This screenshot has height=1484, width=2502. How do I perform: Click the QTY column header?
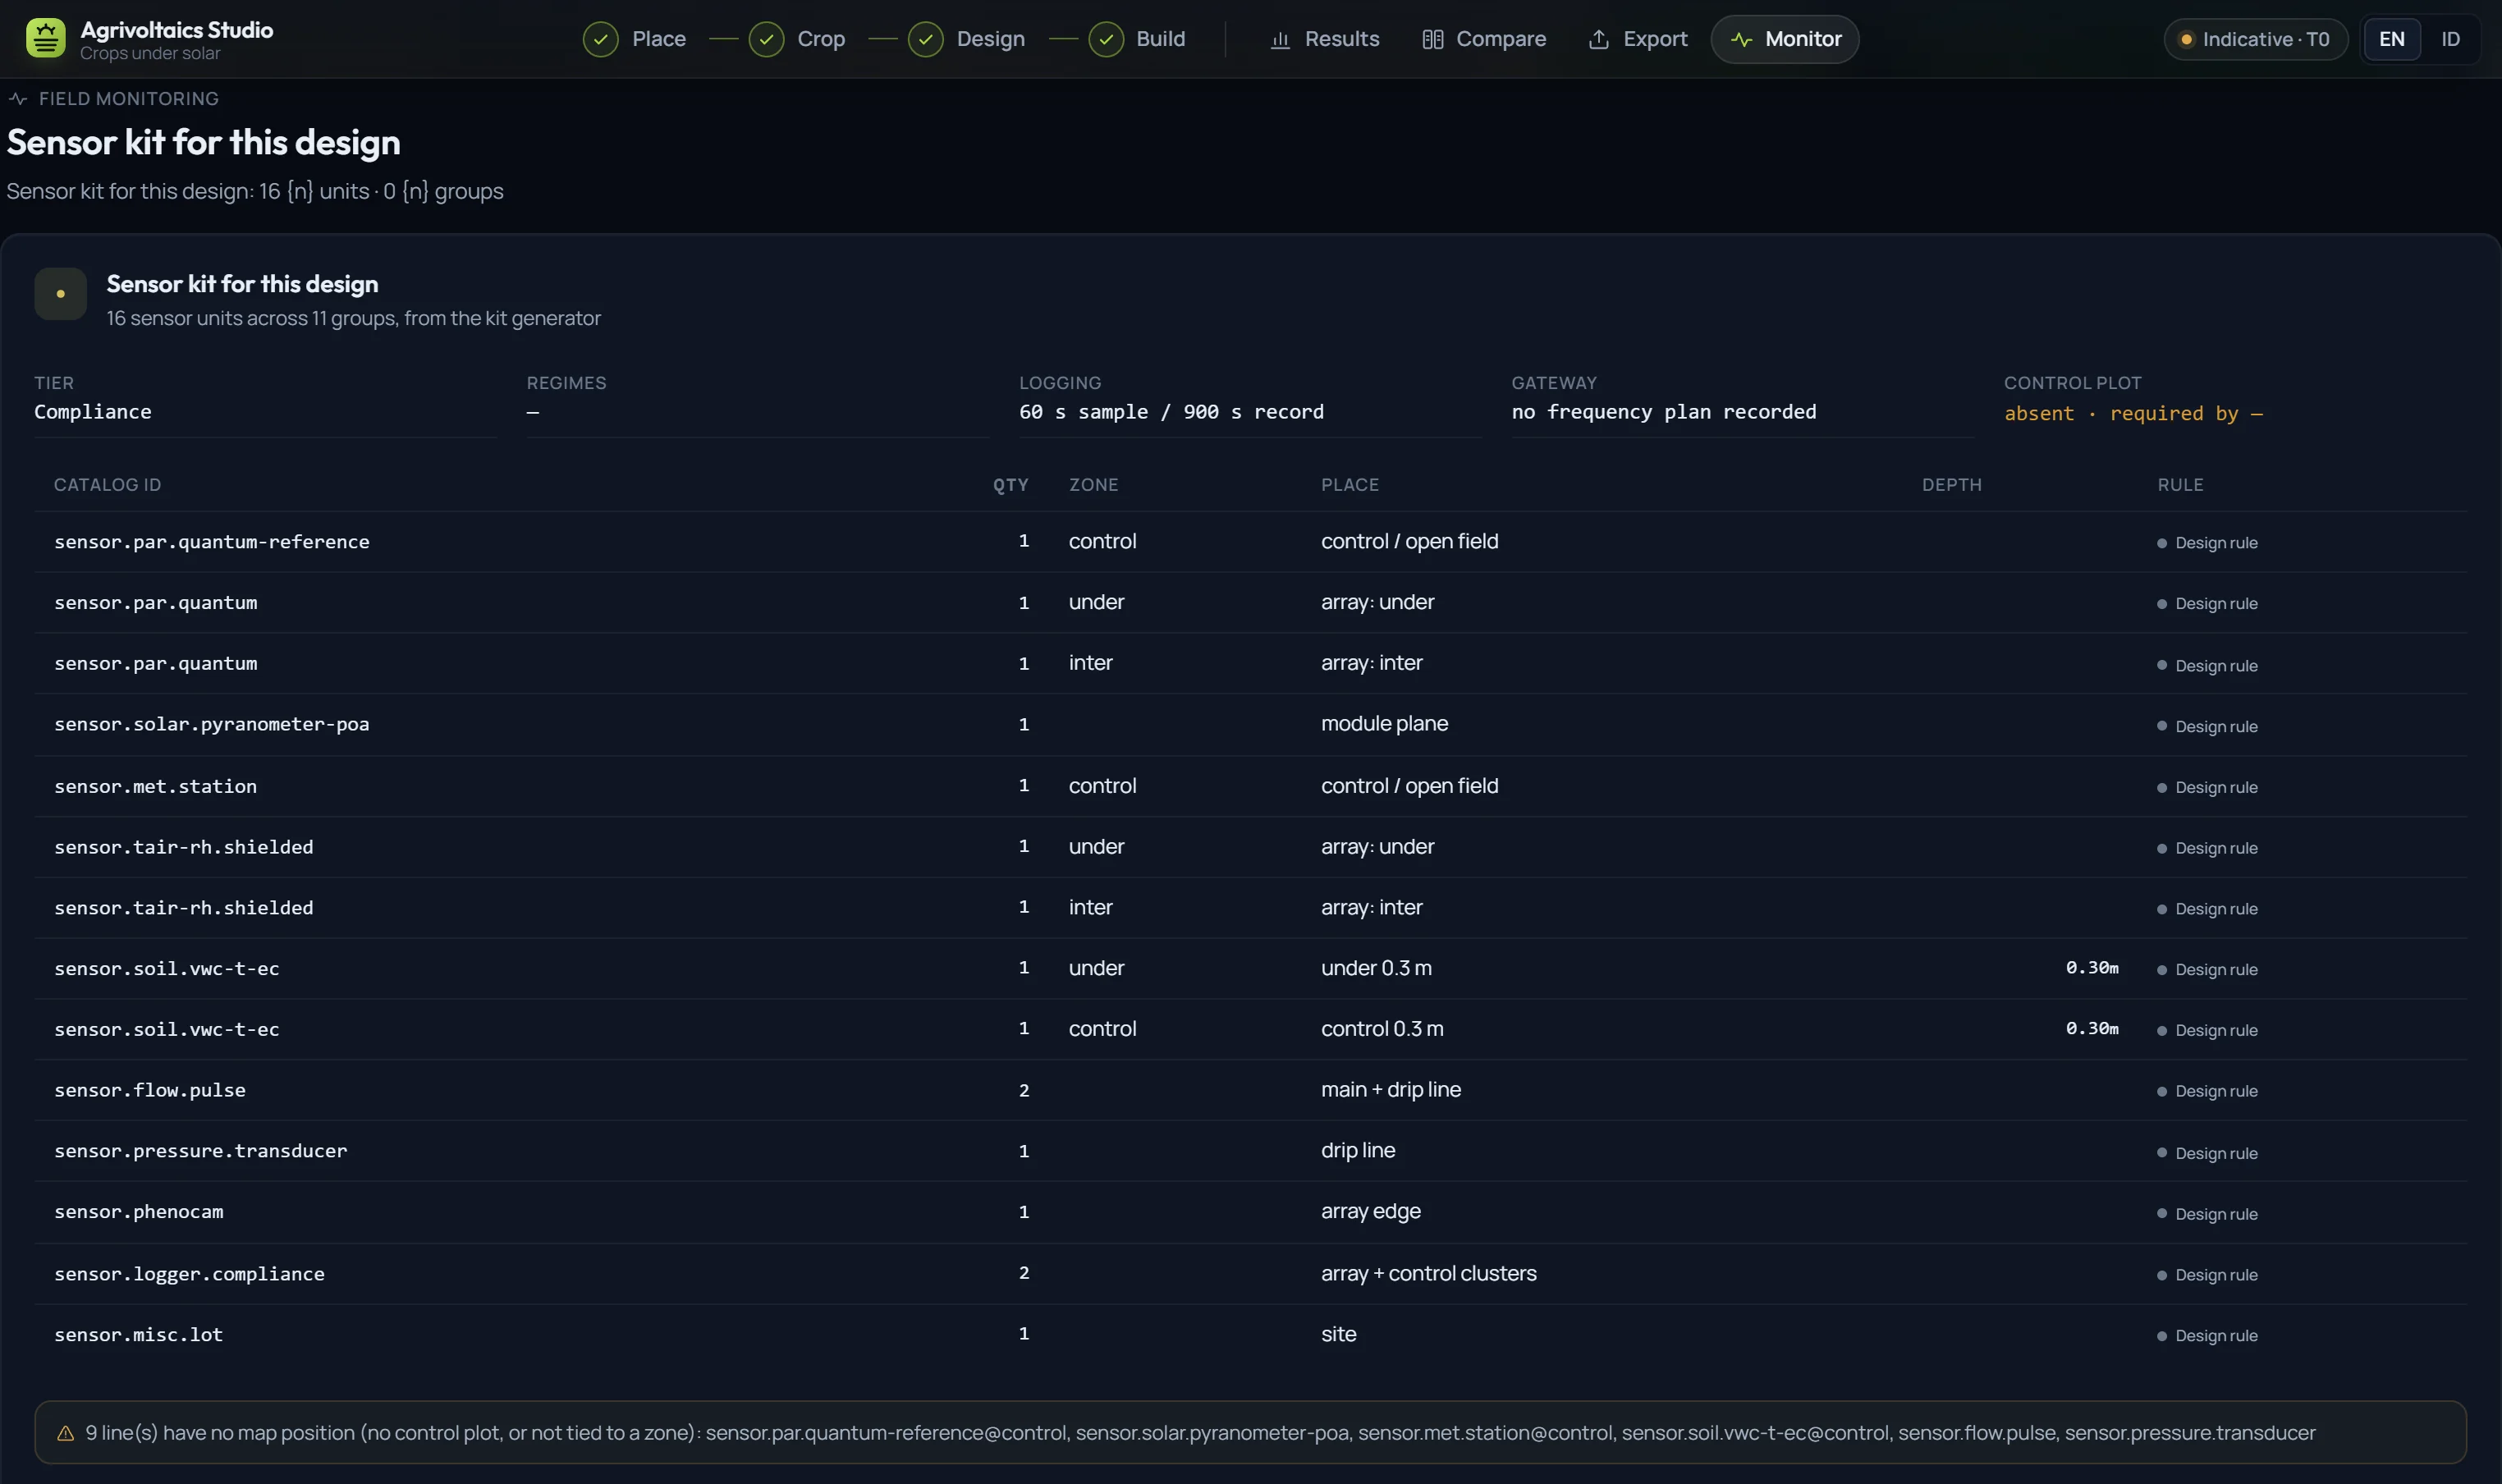click(x=1010, y=485)
